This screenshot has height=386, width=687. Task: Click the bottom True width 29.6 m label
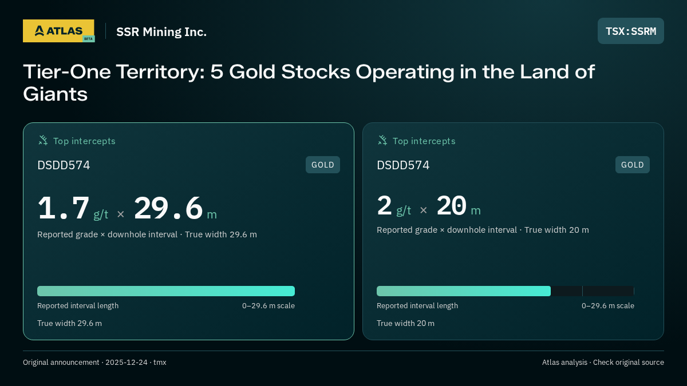tap(69, 324)
